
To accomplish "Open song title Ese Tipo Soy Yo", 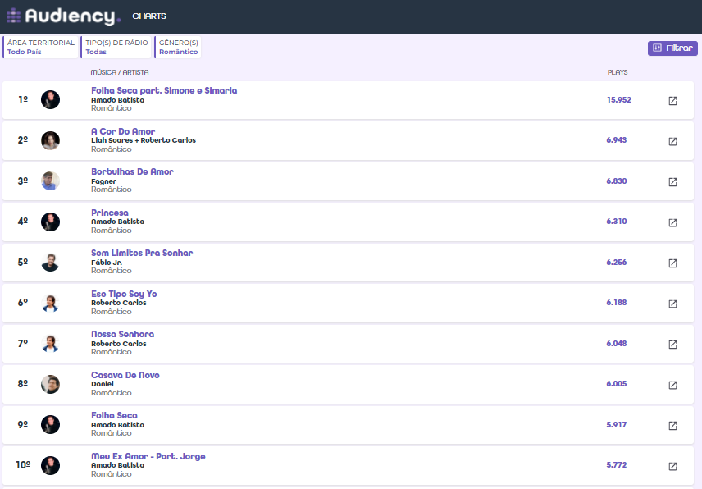I will [124, 294].
